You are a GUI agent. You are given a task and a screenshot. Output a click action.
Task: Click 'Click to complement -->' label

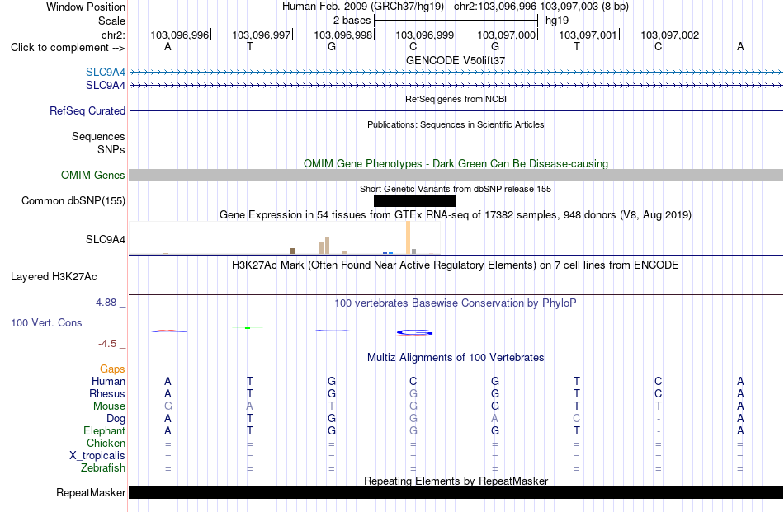(68, 48)
